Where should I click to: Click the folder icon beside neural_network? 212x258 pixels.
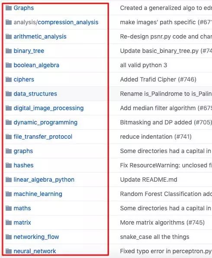[9, 251]
